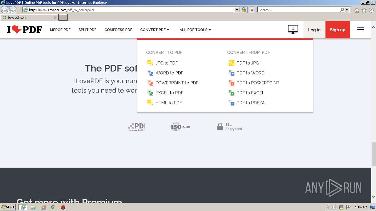Open SPLIT PDF from the navigation
Image resolution: width=376 pixels, height=211 pixels.
[x=88, y=30]
